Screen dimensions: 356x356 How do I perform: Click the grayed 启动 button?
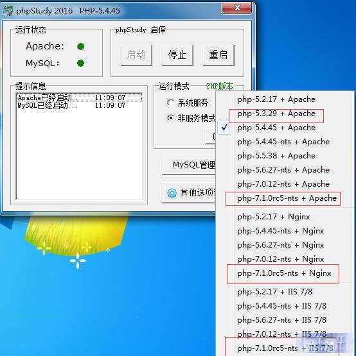click(x=136, y=55)
